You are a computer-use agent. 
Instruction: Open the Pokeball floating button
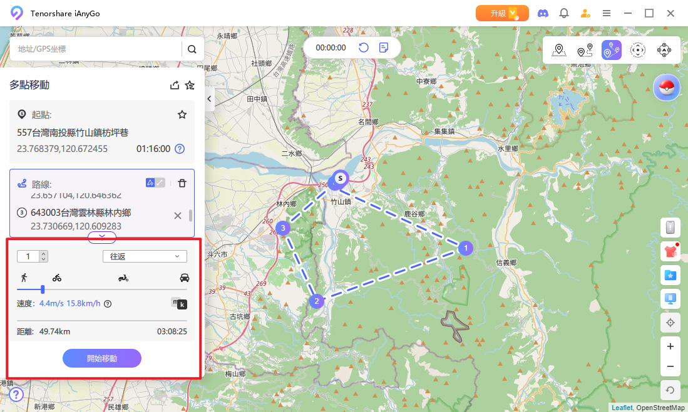(666, 88)
